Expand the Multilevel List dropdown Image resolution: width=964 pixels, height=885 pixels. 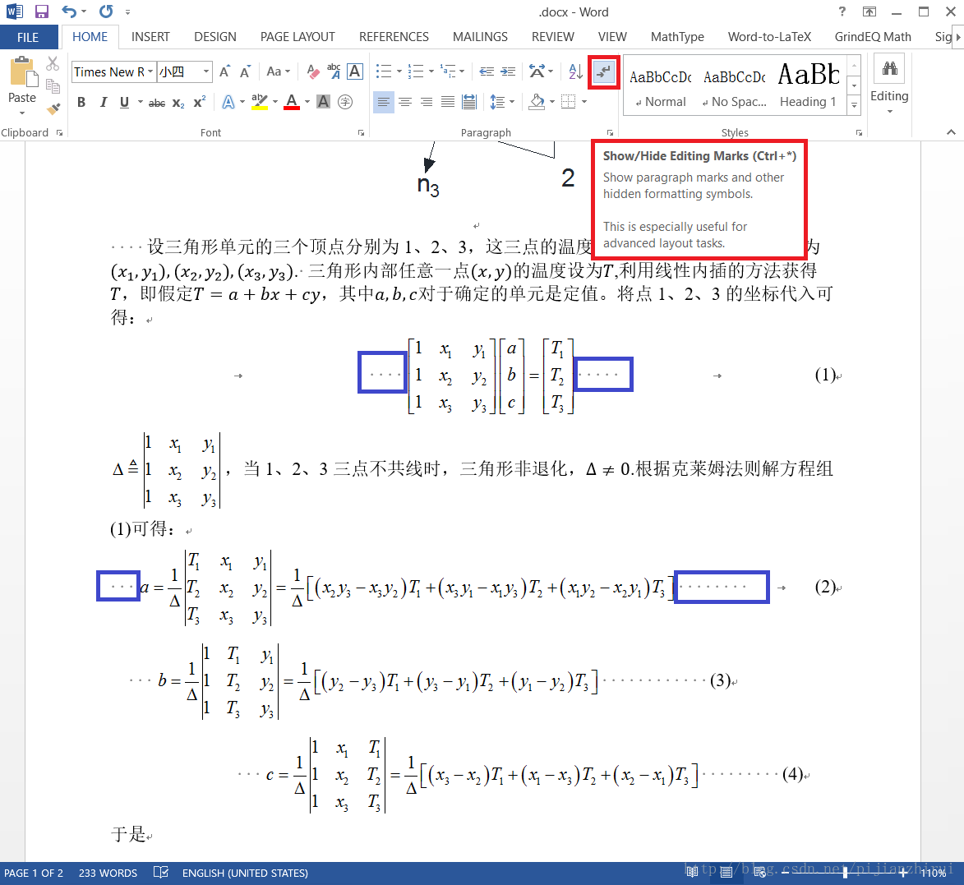463,72
